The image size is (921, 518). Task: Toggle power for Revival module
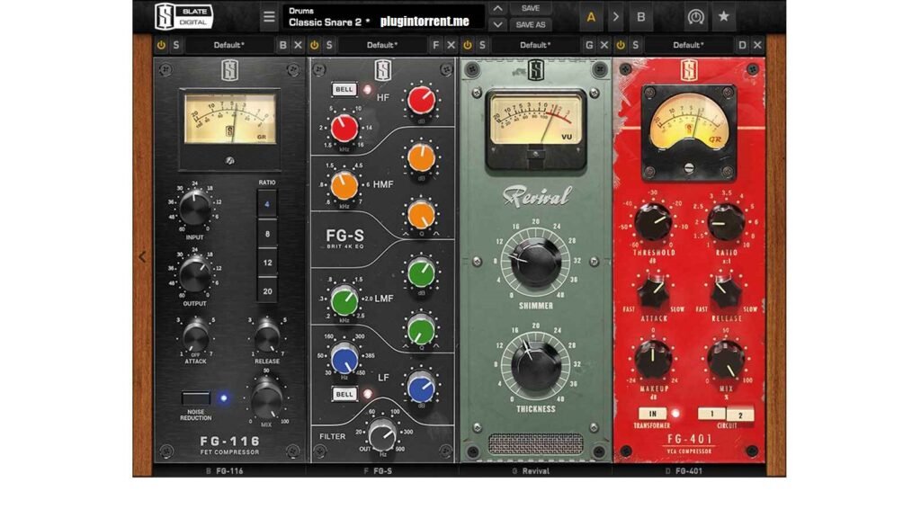pyautogui.click(x=468, y=45)
